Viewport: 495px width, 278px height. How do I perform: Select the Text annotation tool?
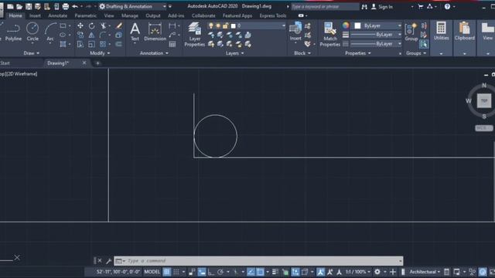(135, 32)
